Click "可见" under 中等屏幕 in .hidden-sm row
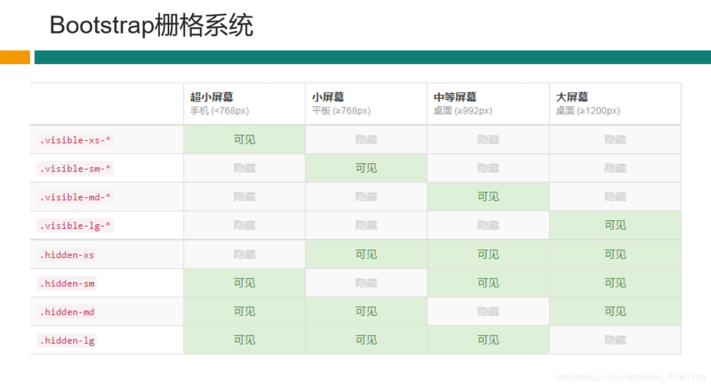The image size is (711, 387). (x=488, y=283)
